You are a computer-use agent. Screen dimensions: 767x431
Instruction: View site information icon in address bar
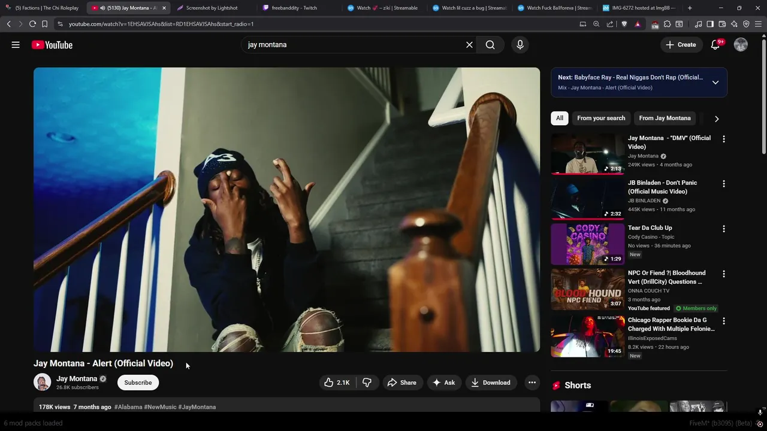tap(59, 24)
